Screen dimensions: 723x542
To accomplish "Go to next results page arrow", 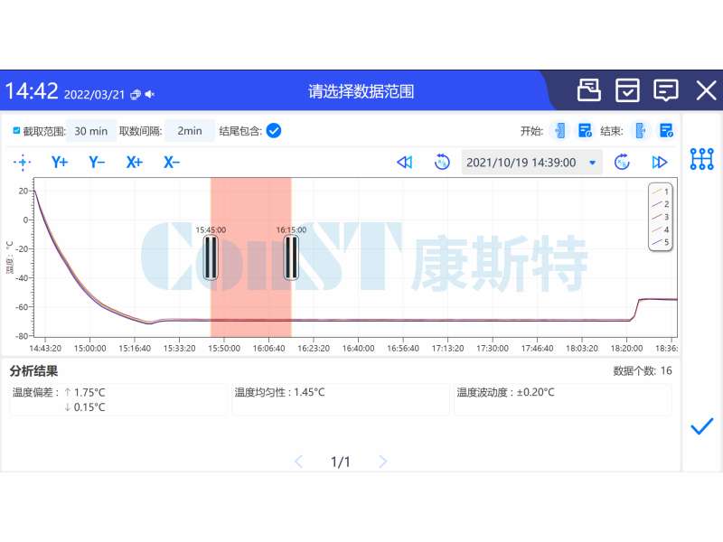I will (382, 462).
